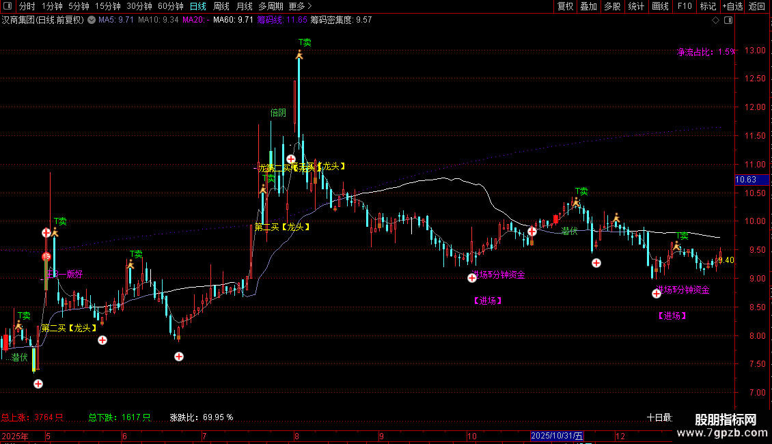The width and height of the screenshot is (772, 444).
Task: Click the panel layout icon at top-left
Action: pos(8,6)
